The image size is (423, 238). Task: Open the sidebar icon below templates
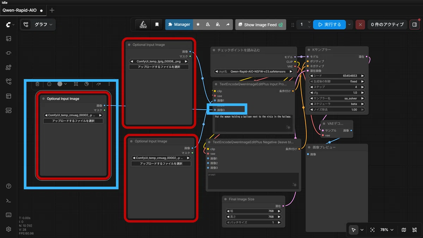point(9,111)
